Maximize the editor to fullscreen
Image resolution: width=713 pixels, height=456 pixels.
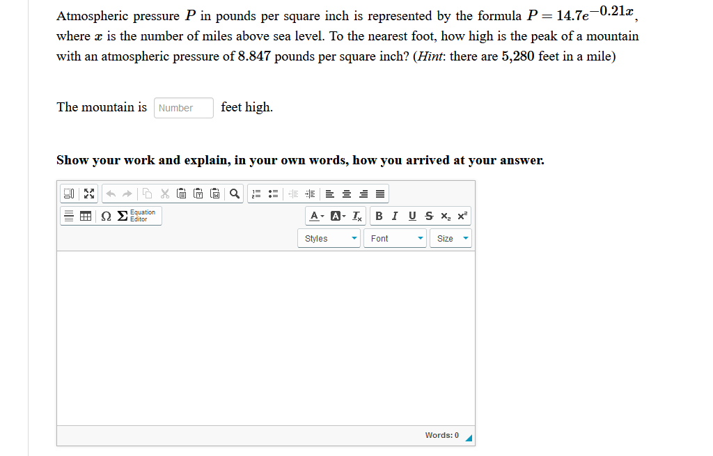(88, 194)
